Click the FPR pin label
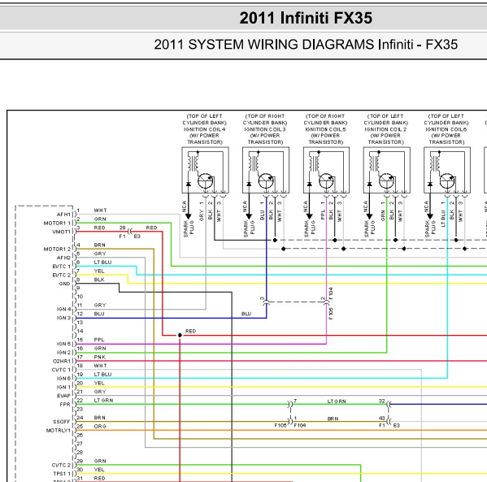 [65, 405]
